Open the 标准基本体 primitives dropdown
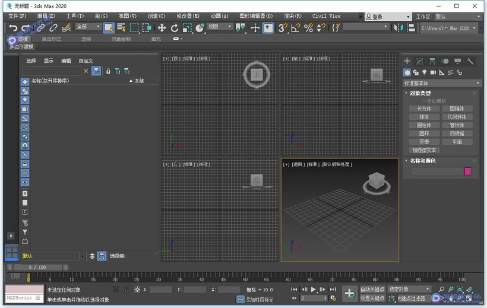 point(442,83)
